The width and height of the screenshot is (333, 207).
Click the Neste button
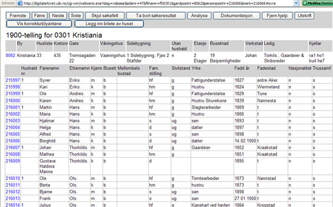click(x=58, y=15)
